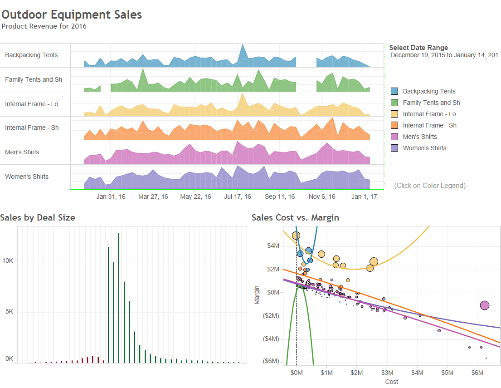Click the (Click on Color Legend) hint text
The height and width of the screenshot is (388, 501).
pos(429,186)
